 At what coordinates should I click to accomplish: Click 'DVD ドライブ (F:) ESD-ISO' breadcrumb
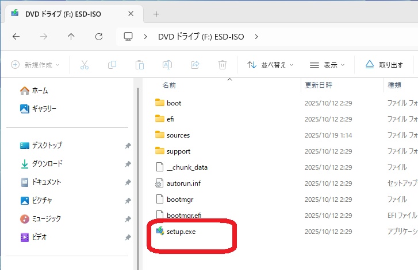click(x=201, y=37)
